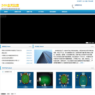Click the 加入收藏 link
This screenshot has width=95, height=95.
pyautogui.click(x=85, y=1)
